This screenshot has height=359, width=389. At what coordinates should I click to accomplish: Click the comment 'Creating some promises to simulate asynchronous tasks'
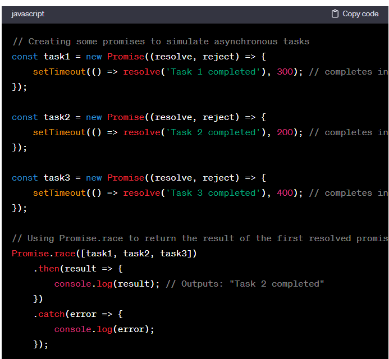tap(161, 42)
